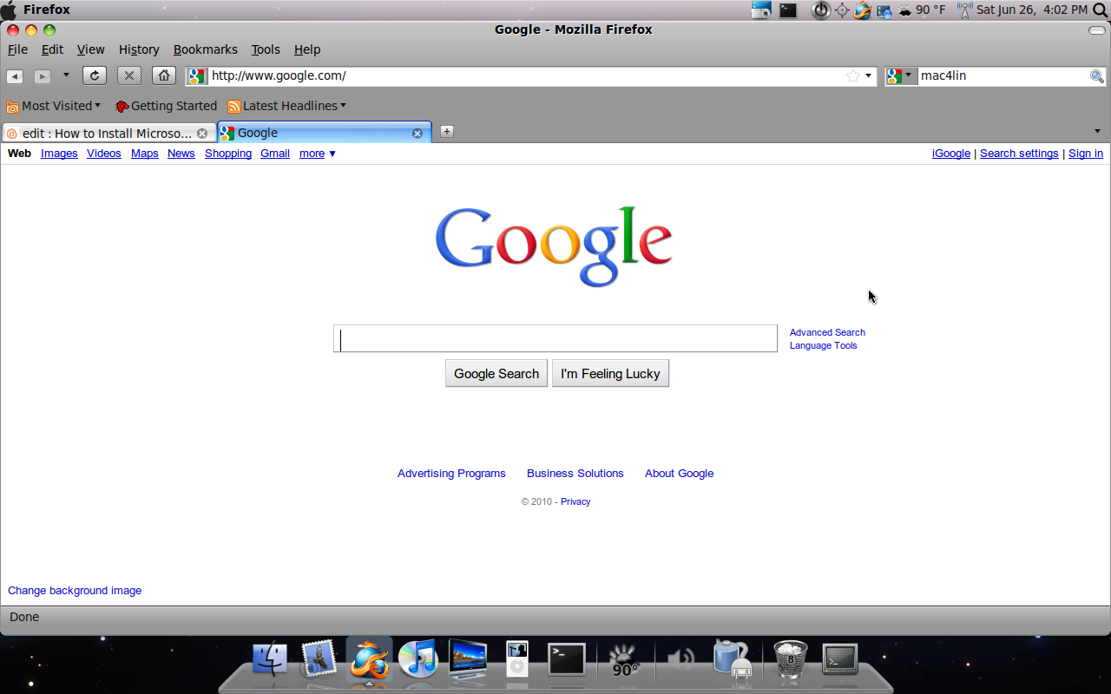
Task: Open the Trash in the dock
Action: pos(790,659)
